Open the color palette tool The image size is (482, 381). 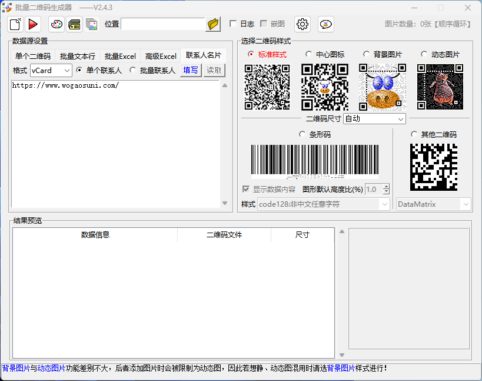click(x=56, y=24)
